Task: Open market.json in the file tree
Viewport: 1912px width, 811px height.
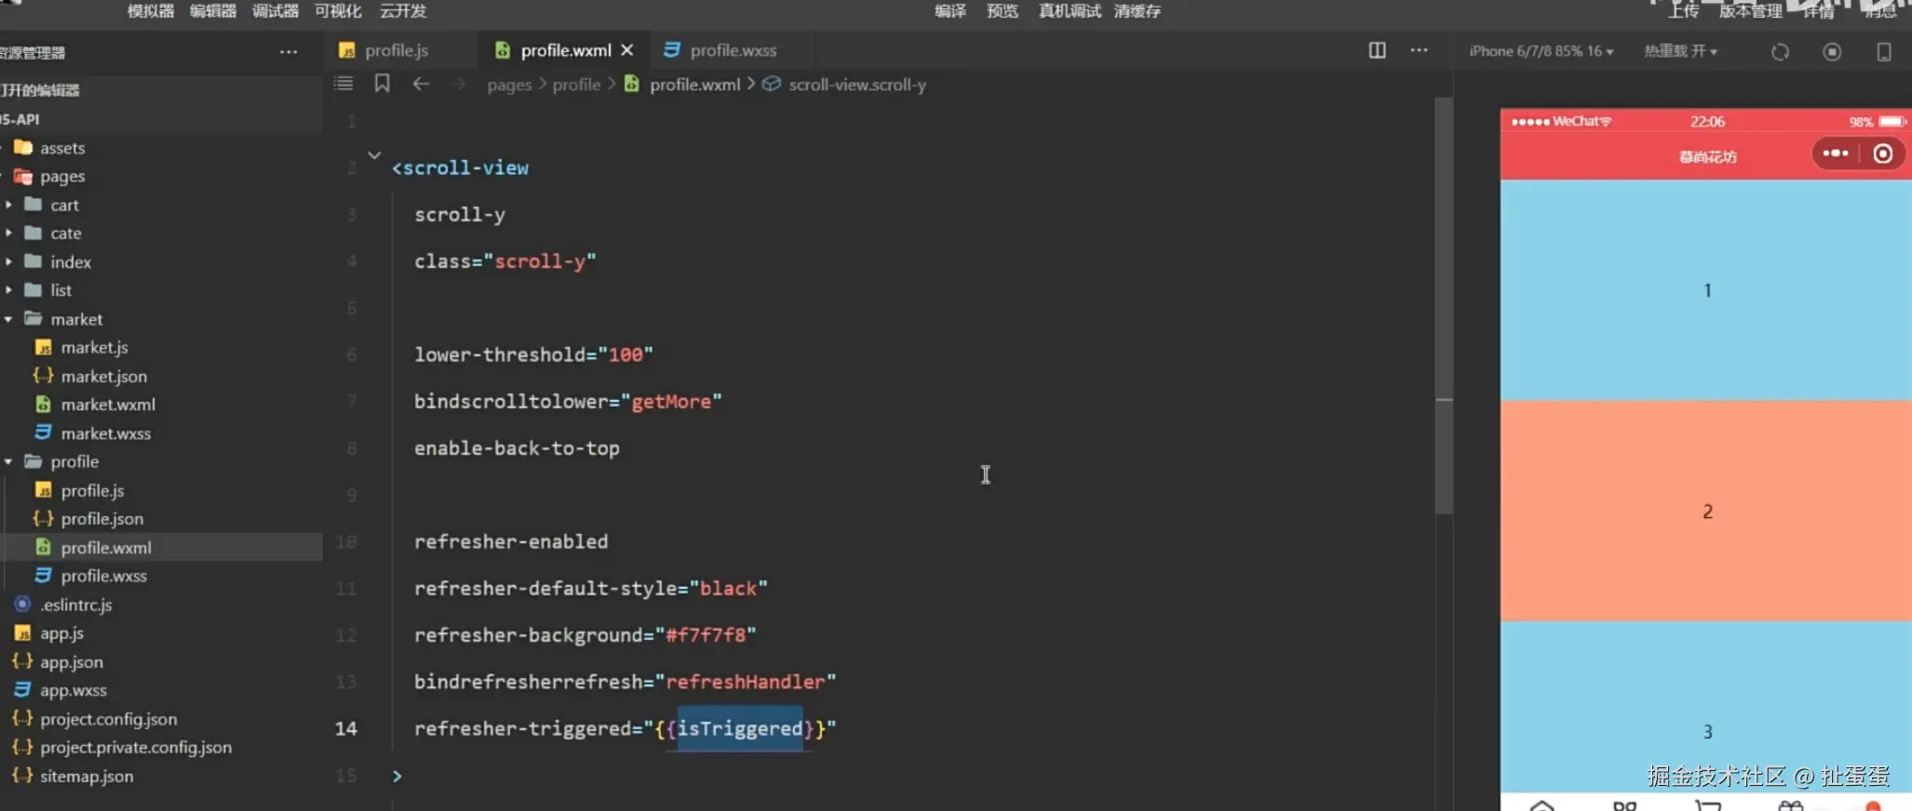Action: click(x=103, y=376)
